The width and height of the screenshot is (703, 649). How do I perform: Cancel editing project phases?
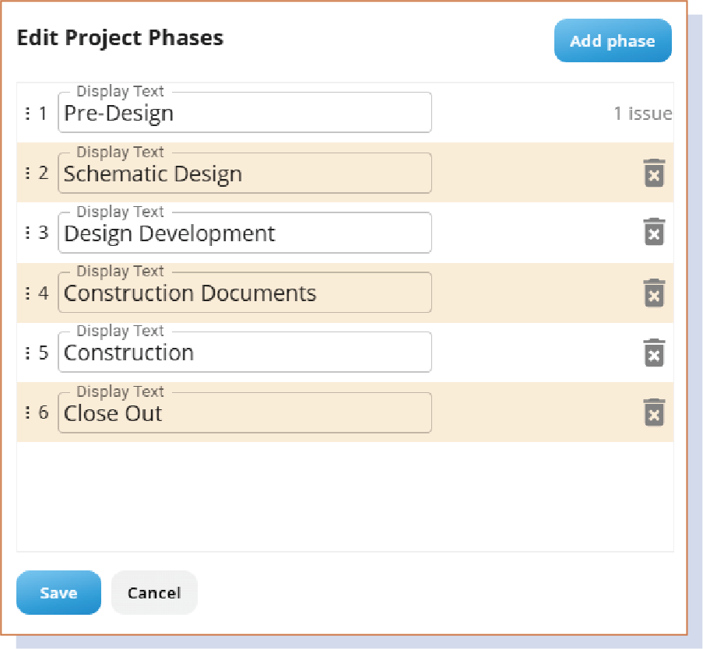point(154,593)
